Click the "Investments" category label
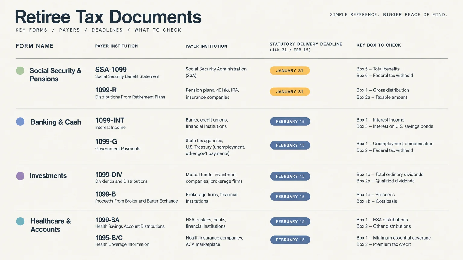The width and height of the screenshot is (463, 260). pyautogui.click(x=48, y=176)
